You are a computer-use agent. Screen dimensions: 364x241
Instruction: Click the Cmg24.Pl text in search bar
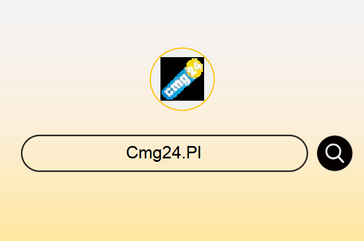(x=164, y=153)
